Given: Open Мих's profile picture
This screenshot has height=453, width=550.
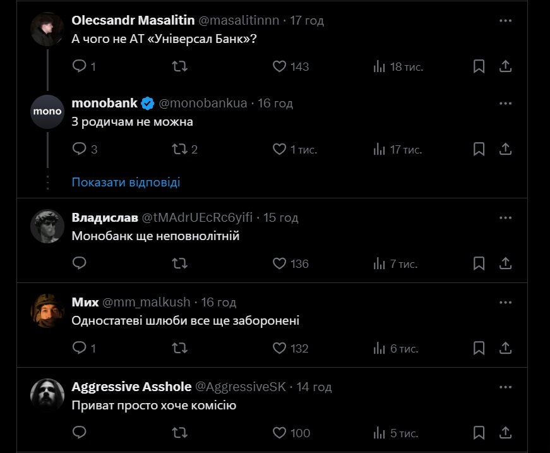Looking at the screenshot, I should click(x=47, y=311).
